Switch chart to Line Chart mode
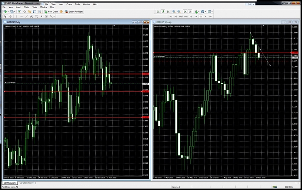The image size is (302, 190). tap(168, 12)
